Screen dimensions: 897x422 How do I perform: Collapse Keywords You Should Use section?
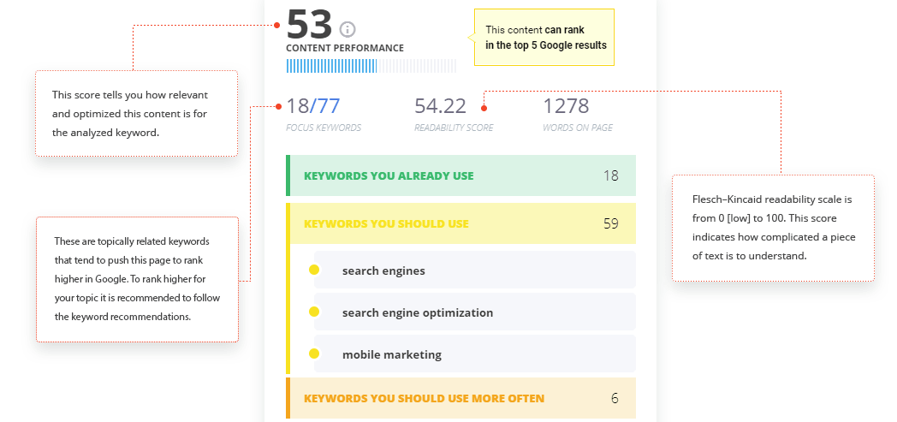click(x=460, y=223)
